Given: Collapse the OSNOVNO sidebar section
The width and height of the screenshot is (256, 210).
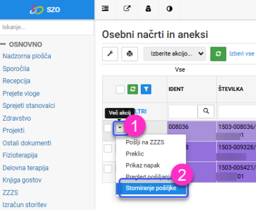Looking at the screenshot, I should [3, 44].
